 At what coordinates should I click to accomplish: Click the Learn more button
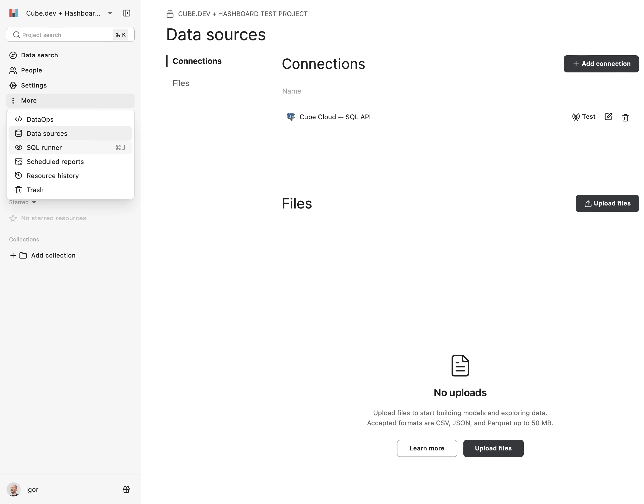pos(426,448)
